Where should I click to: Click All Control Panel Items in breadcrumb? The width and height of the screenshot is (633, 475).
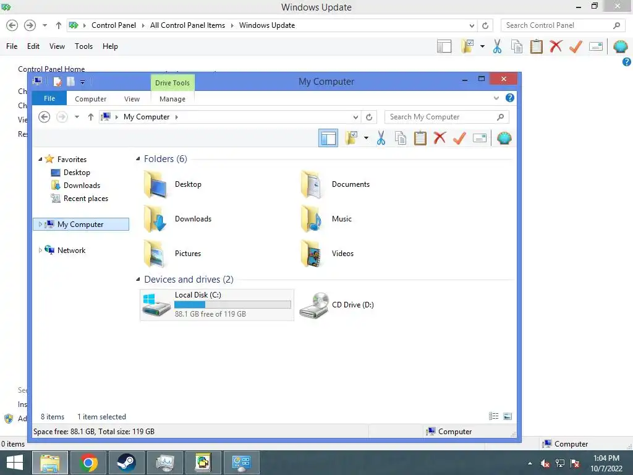[x=187, y=25]
